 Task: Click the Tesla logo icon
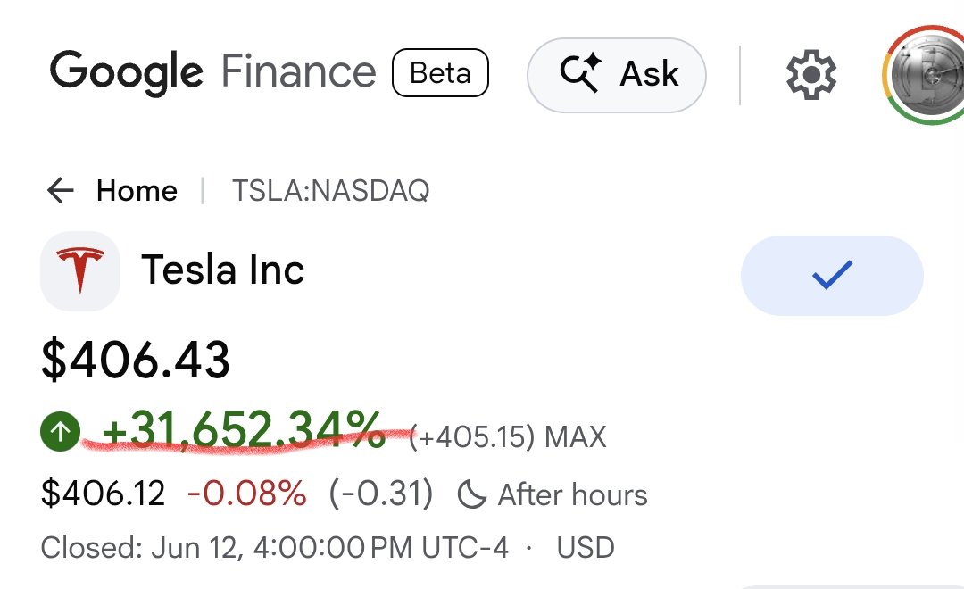(x=80, y=271)
